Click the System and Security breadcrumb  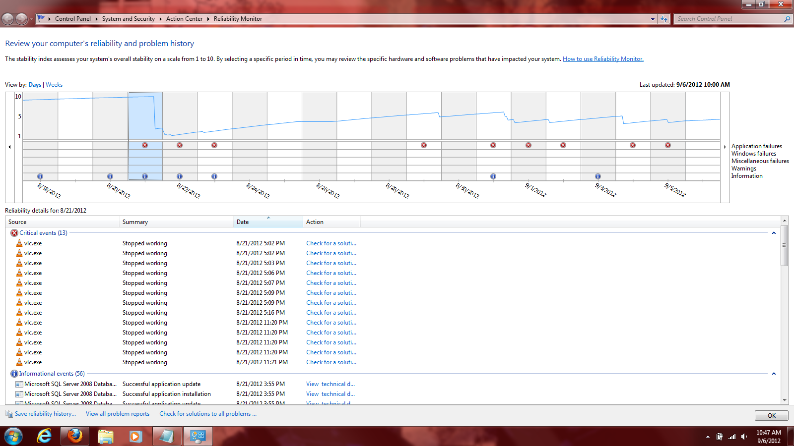(129, 19)
